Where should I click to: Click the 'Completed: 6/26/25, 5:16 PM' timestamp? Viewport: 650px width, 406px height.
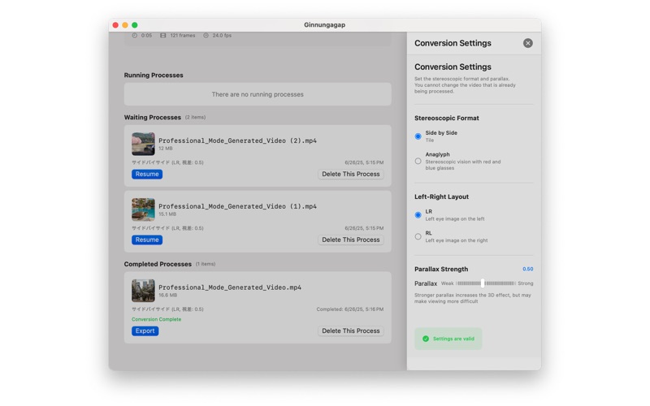(x=350, y=309)
